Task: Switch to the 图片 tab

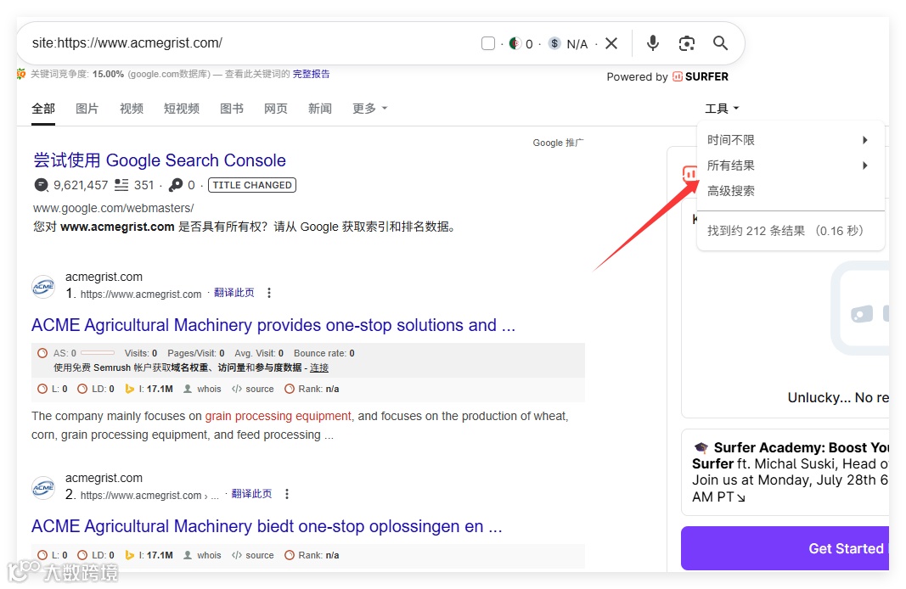Action: (87, 109)
